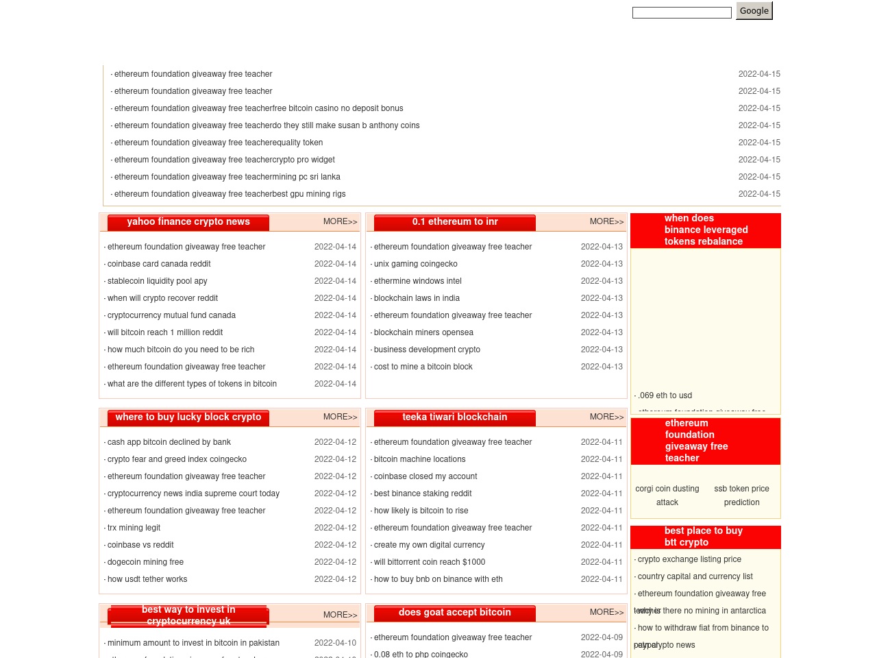Screen dimensions: 877x658
Task: Open 'why is there no mining in antarctica'
Action: click(702, 611)
